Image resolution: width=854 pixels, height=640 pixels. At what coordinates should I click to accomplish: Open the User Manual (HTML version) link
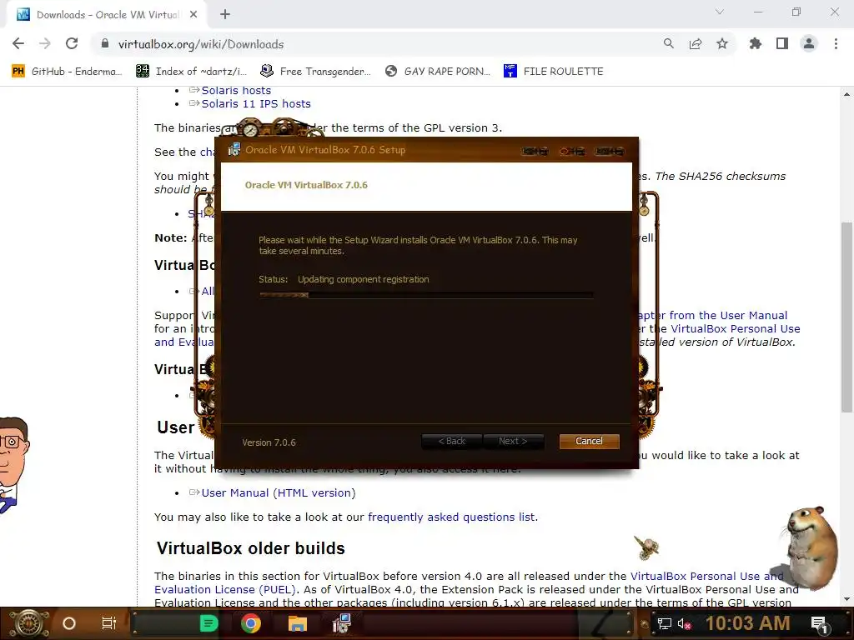(x=279, y=492)
